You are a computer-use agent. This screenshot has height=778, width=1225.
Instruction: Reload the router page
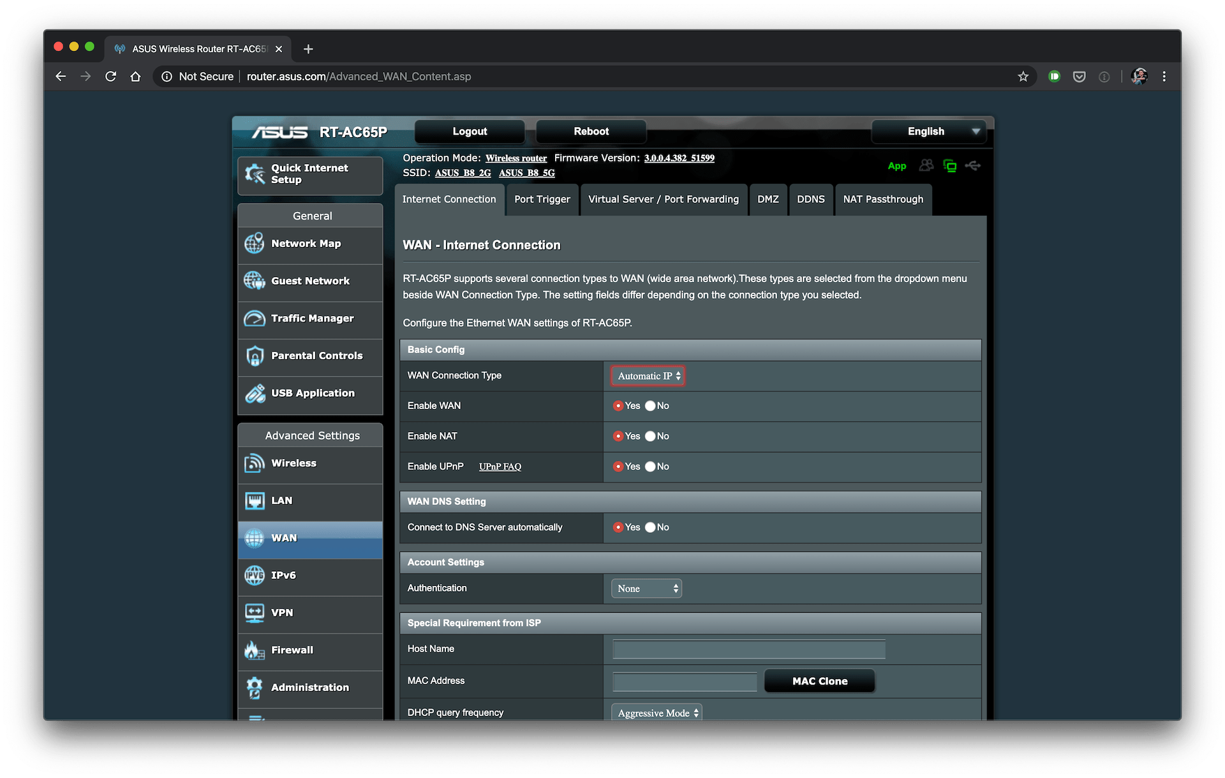(110, 77)
